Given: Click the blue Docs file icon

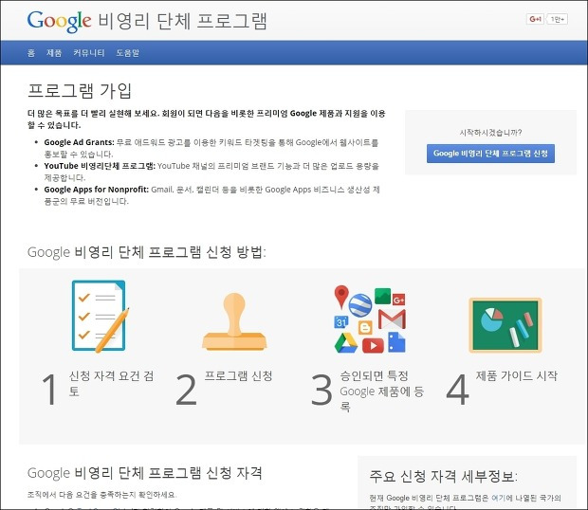Looking at the screenshot, I should [x=396, y=342].
